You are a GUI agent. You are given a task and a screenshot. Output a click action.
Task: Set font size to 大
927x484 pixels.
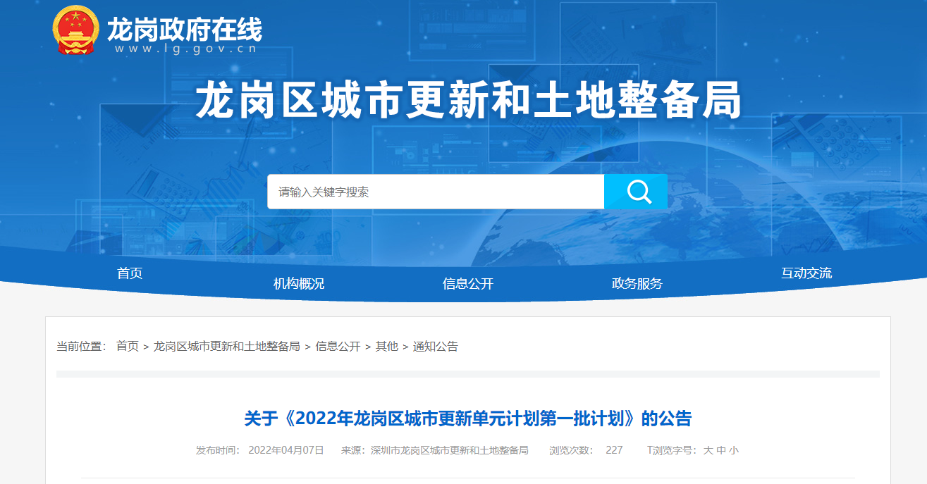pyautogui.click(x=708, y=450)
